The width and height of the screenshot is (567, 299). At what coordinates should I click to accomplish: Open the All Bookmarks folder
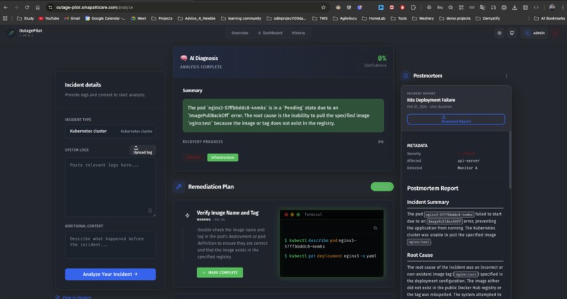pos(549,18)
